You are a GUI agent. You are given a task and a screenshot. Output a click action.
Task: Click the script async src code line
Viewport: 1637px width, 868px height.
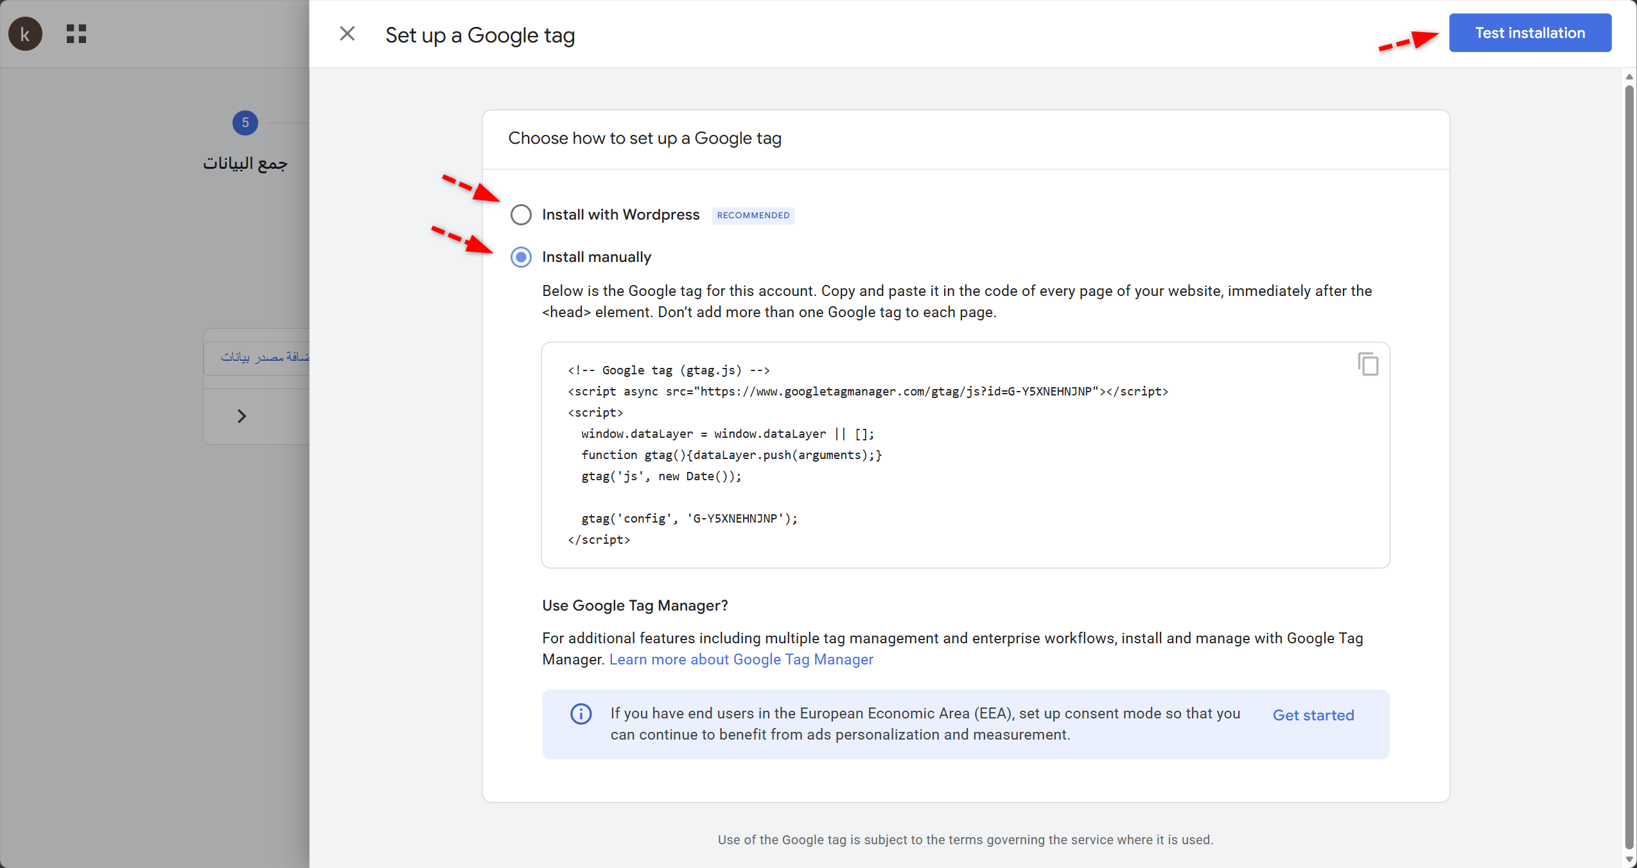click(x=868, y=392)
